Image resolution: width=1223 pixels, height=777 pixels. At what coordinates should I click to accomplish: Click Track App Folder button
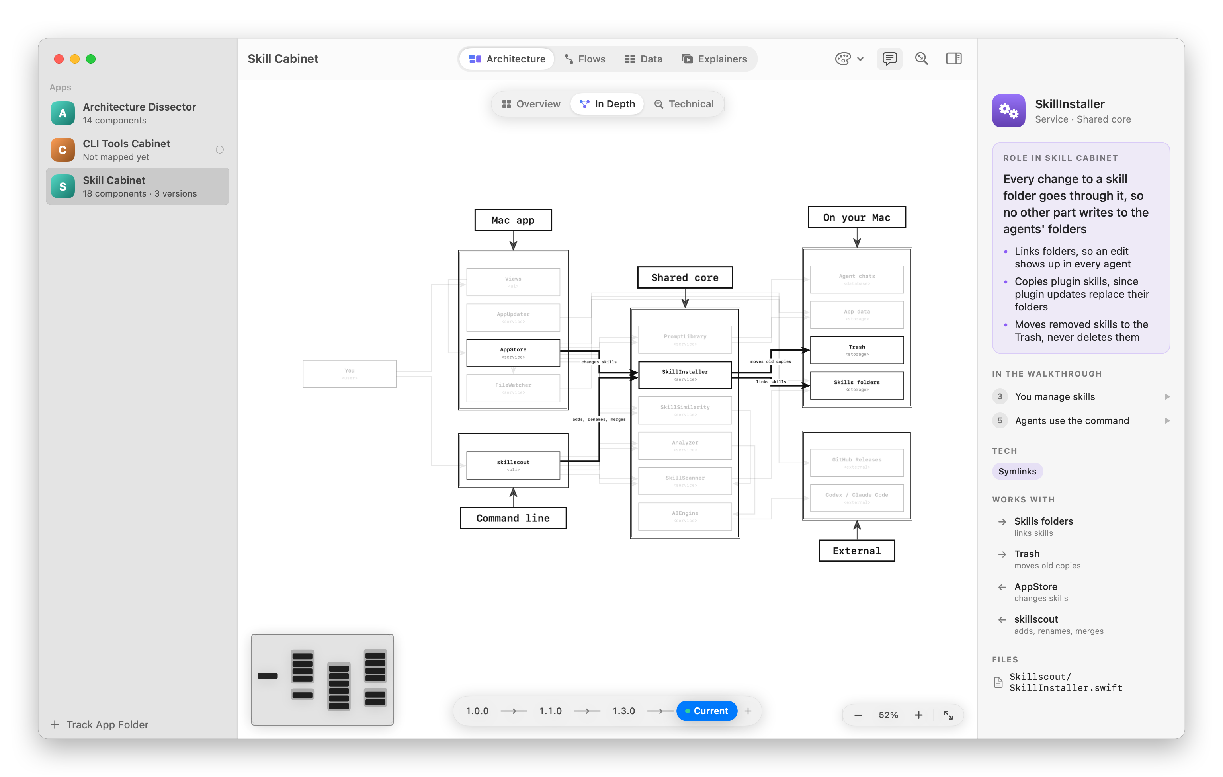[x=100, y=725]
